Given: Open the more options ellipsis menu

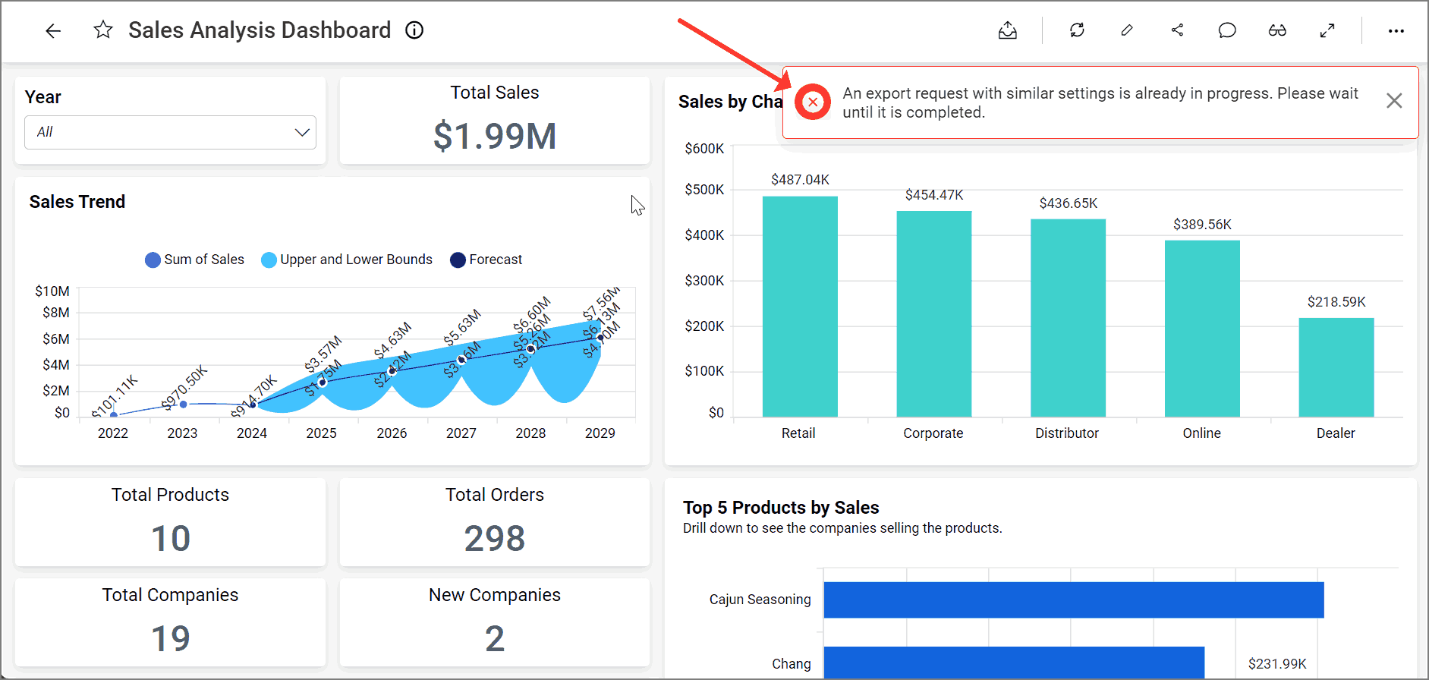Looking at the screenshot, I should click(x=1396, y=31).
